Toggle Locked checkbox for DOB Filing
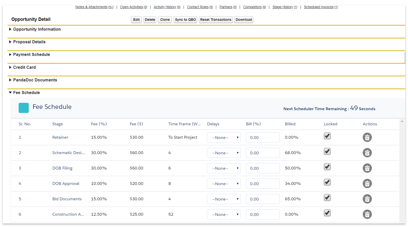 click(x=327, y=167)
